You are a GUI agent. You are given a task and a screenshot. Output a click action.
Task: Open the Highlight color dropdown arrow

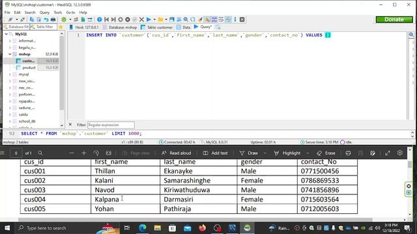308,153
